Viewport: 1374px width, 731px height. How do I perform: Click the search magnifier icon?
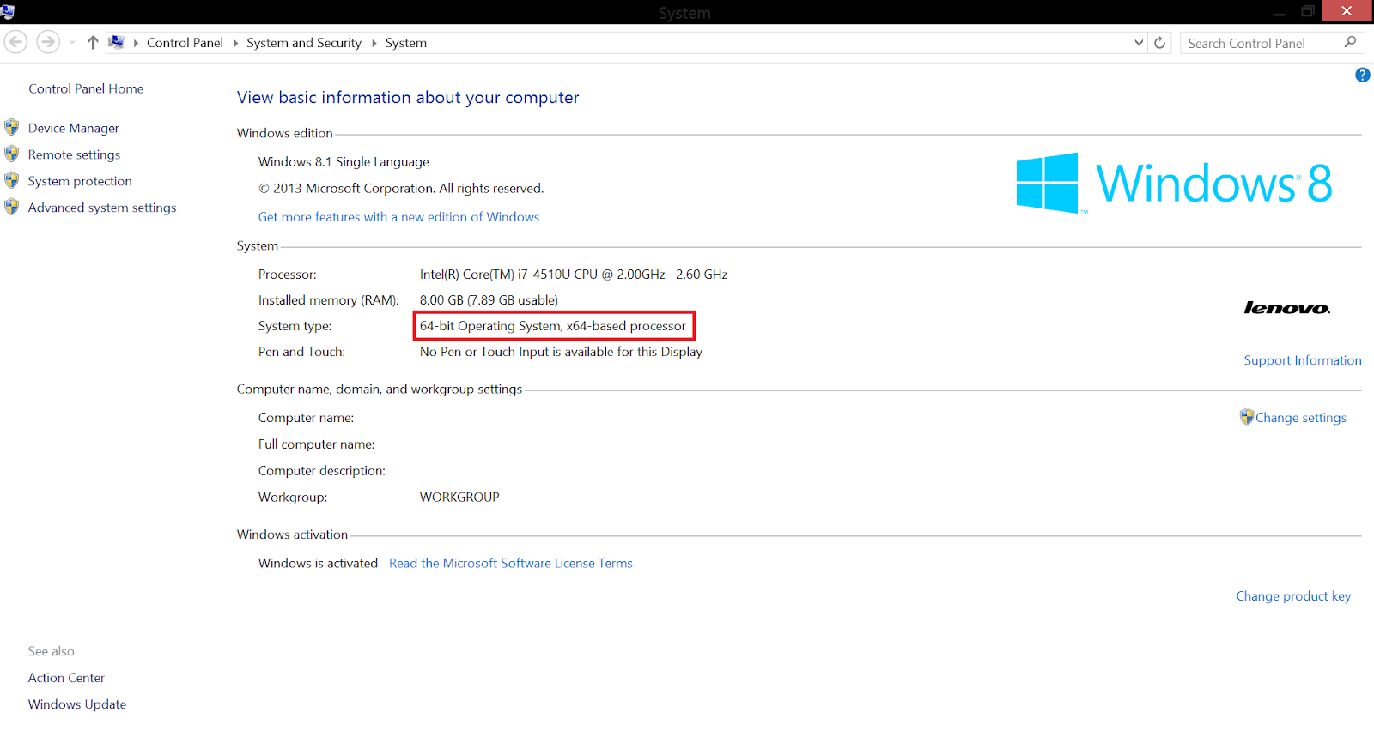click(x=1350, y=42)
